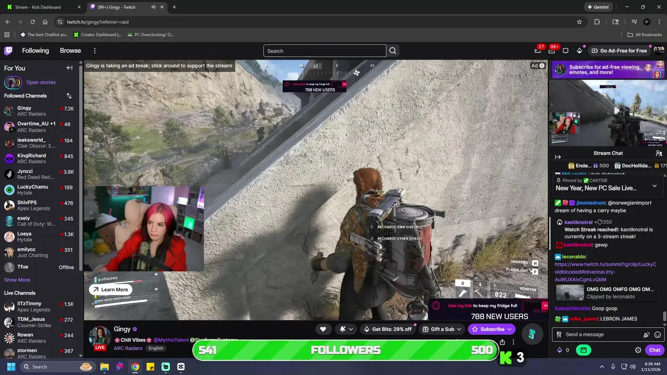Open Chrome media controls icon

[634, 22]
